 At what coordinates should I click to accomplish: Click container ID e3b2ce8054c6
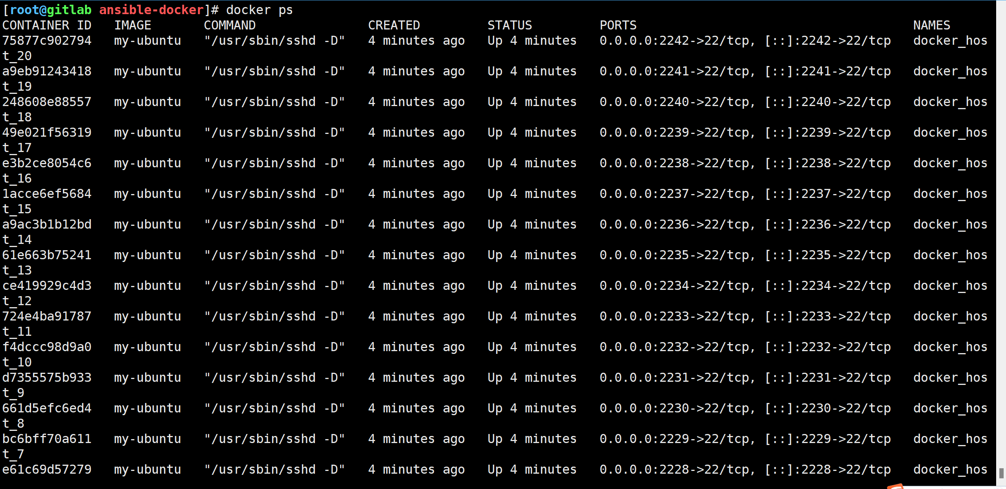(x=47, y=163)
